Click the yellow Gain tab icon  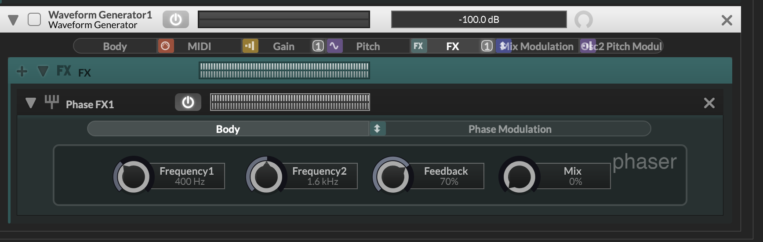[x=250, y=46]
